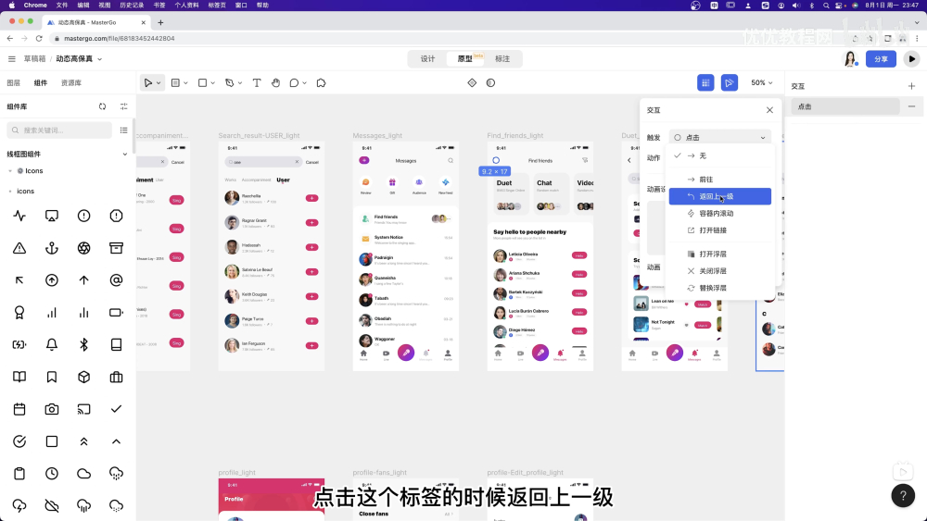The image size is (927, 521).
Task: Choose 容器内滚动 action option
Action: coord(719,214)
